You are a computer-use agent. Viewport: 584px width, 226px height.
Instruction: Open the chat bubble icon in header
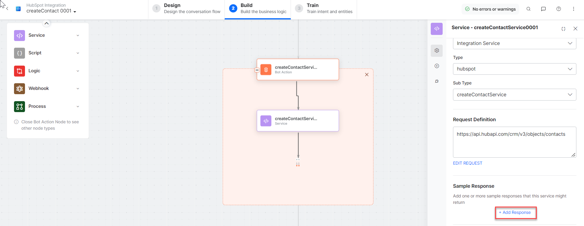[543, 9]
